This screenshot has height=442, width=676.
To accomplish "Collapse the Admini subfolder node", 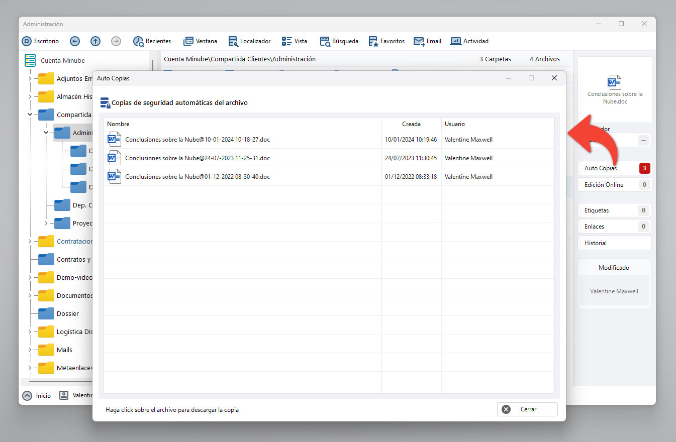I will 46,133.
